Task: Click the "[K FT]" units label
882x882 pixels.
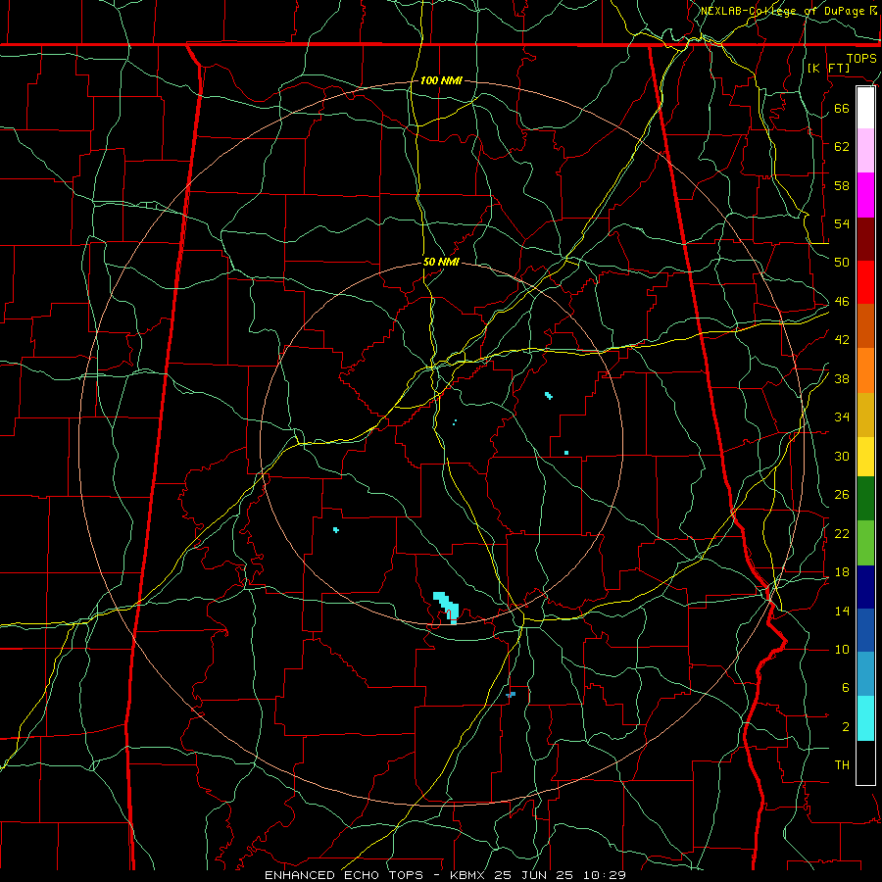Action: point(828,68)
